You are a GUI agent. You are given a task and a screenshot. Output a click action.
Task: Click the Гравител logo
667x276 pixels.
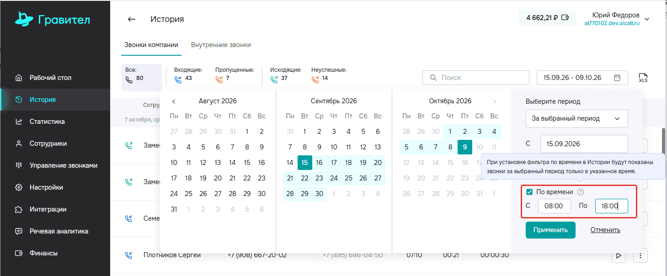[x=52, y=19]
